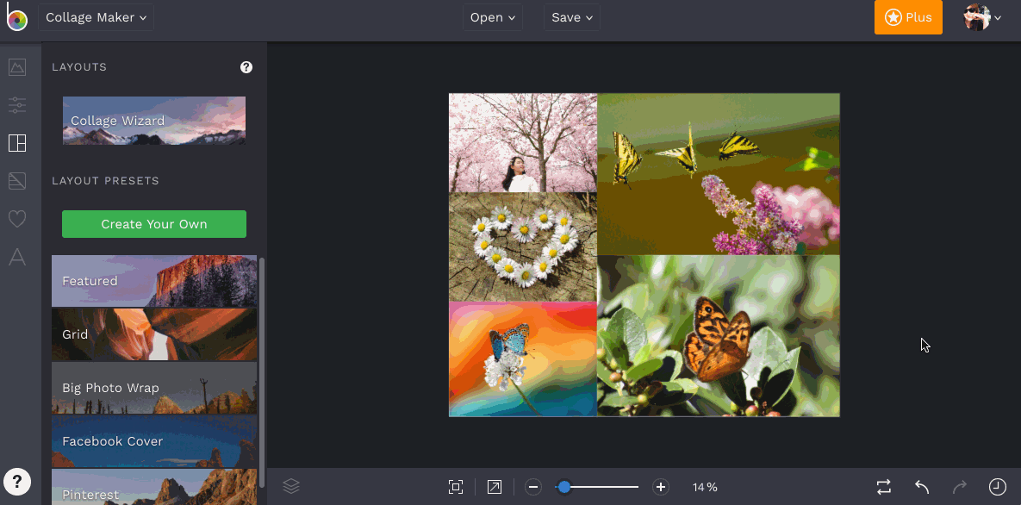Click the Create Your Own button
The height and width of the screenshot is (505, 1021).
point(154,224)
